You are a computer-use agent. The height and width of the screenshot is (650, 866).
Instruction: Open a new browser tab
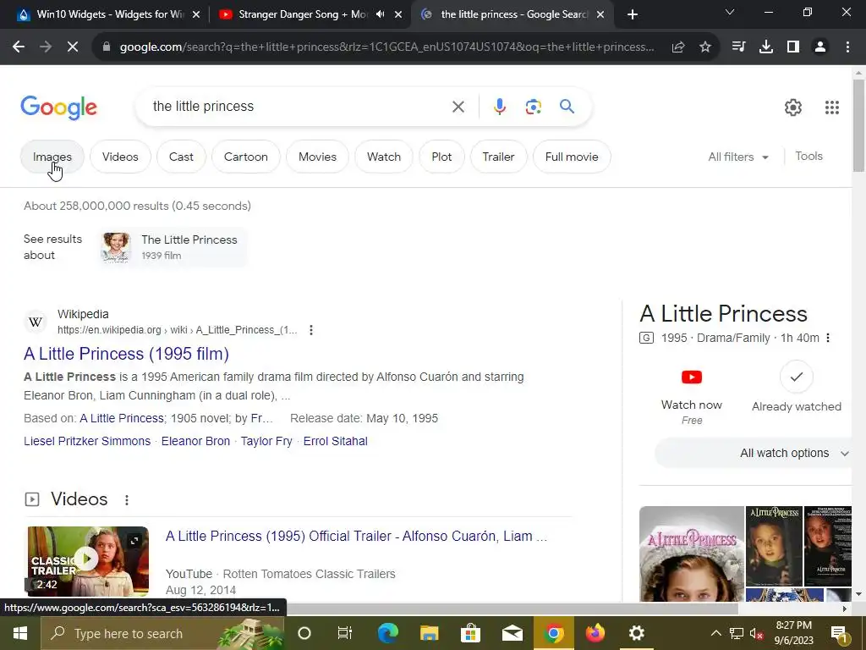pyautogui.click(x=633, y=14)
